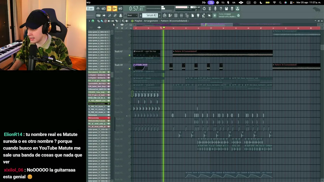Click the note snap curve icon

(x=109, y=15)
